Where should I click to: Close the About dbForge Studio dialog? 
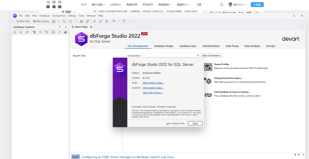[195, 123]
